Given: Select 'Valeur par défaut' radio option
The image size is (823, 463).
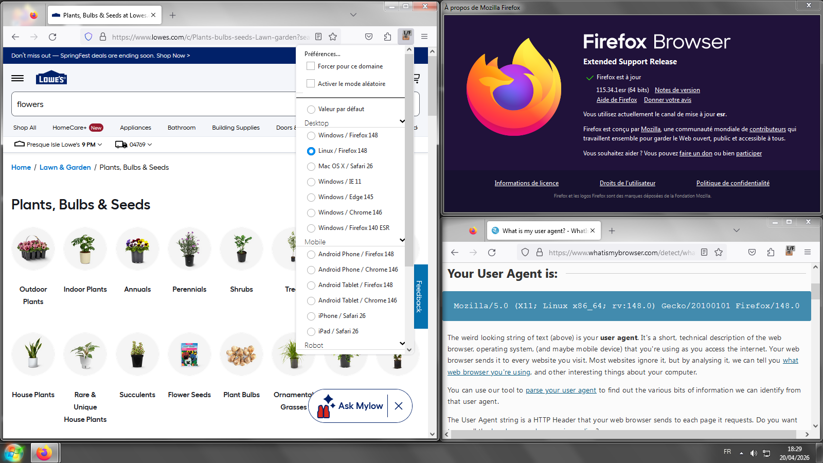Looking at the screenshot, I should coord(311,109).
